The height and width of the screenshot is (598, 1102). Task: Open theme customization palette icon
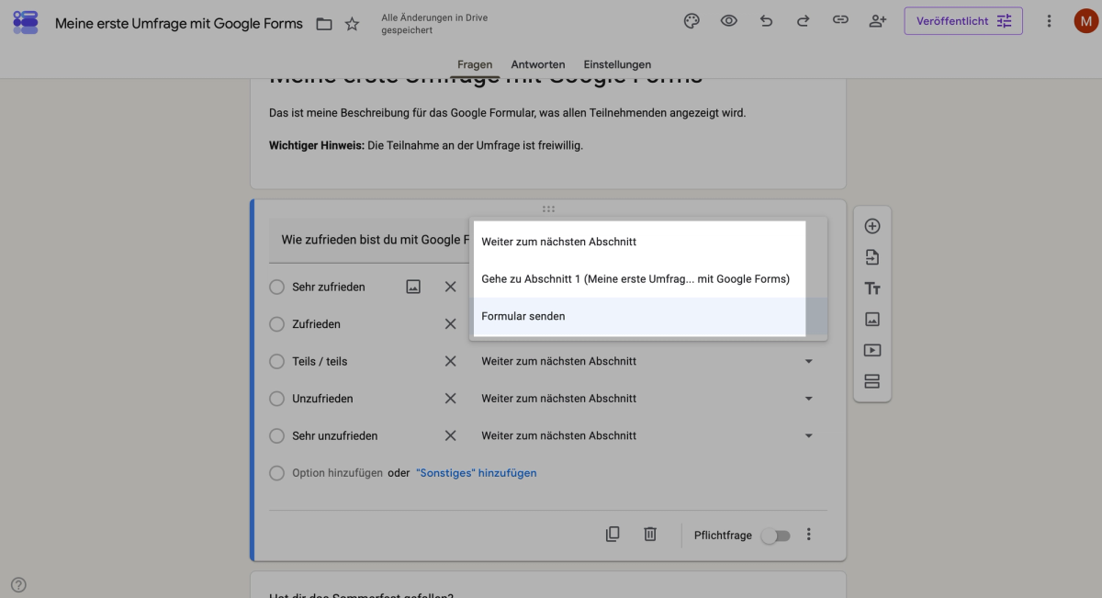click(692, 21)
